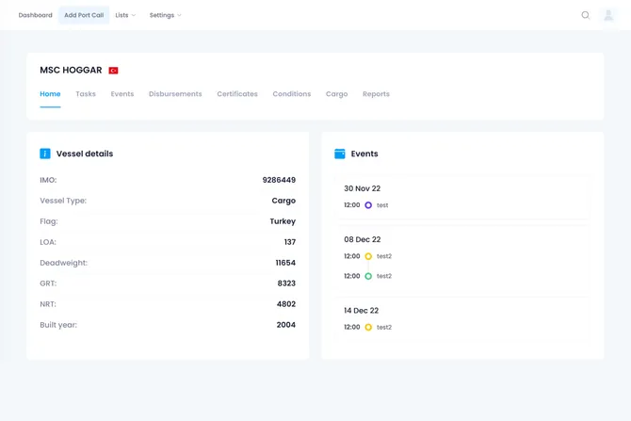View the Conditions tab
Viewport: 631px width, 421px height.
[x=291, y=94]
